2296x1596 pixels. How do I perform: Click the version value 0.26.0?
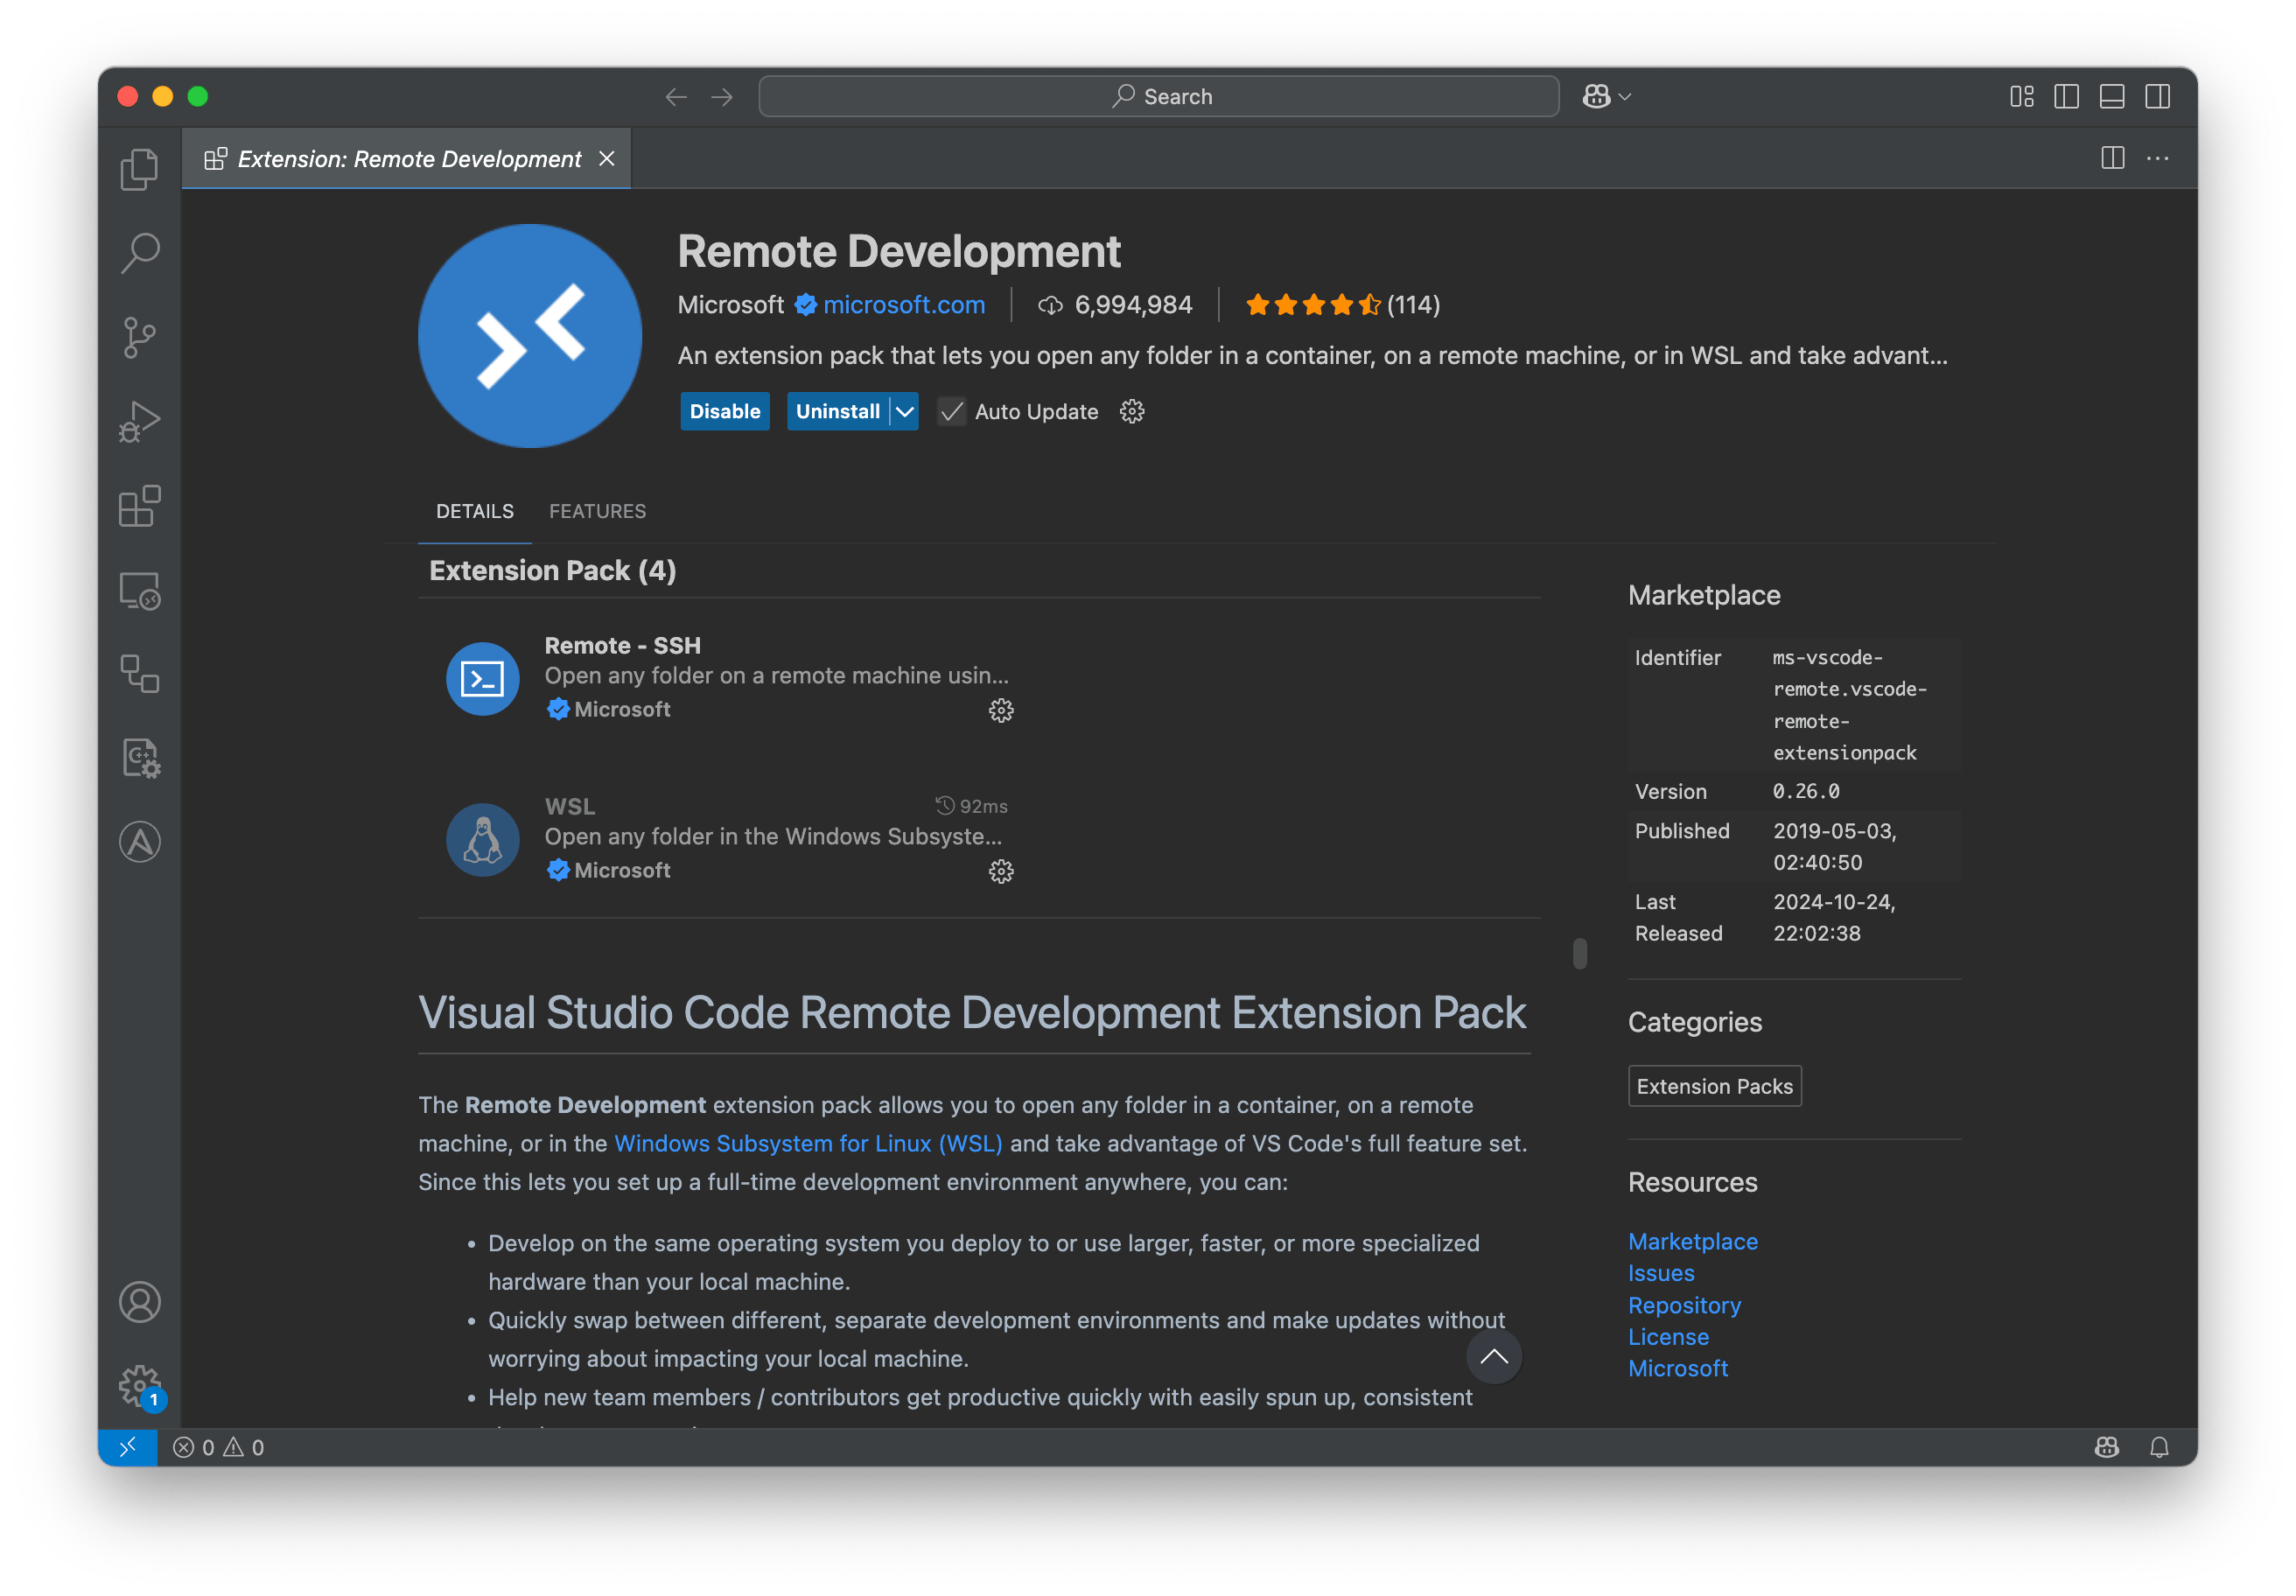(1805, 791)
